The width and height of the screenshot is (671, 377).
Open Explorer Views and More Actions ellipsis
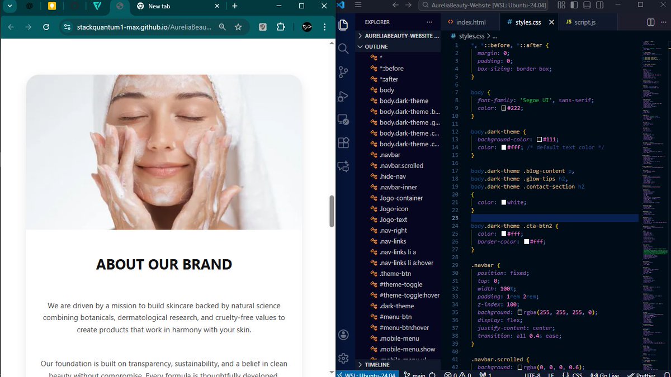(429, 22)
